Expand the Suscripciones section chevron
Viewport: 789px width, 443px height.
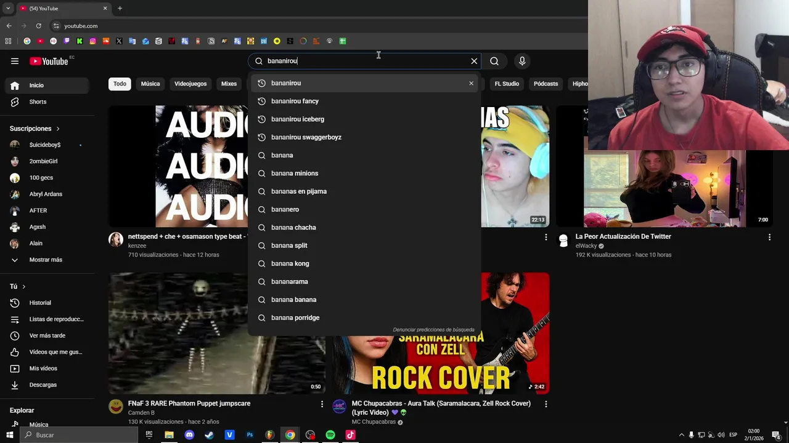[x=58, y=129]
